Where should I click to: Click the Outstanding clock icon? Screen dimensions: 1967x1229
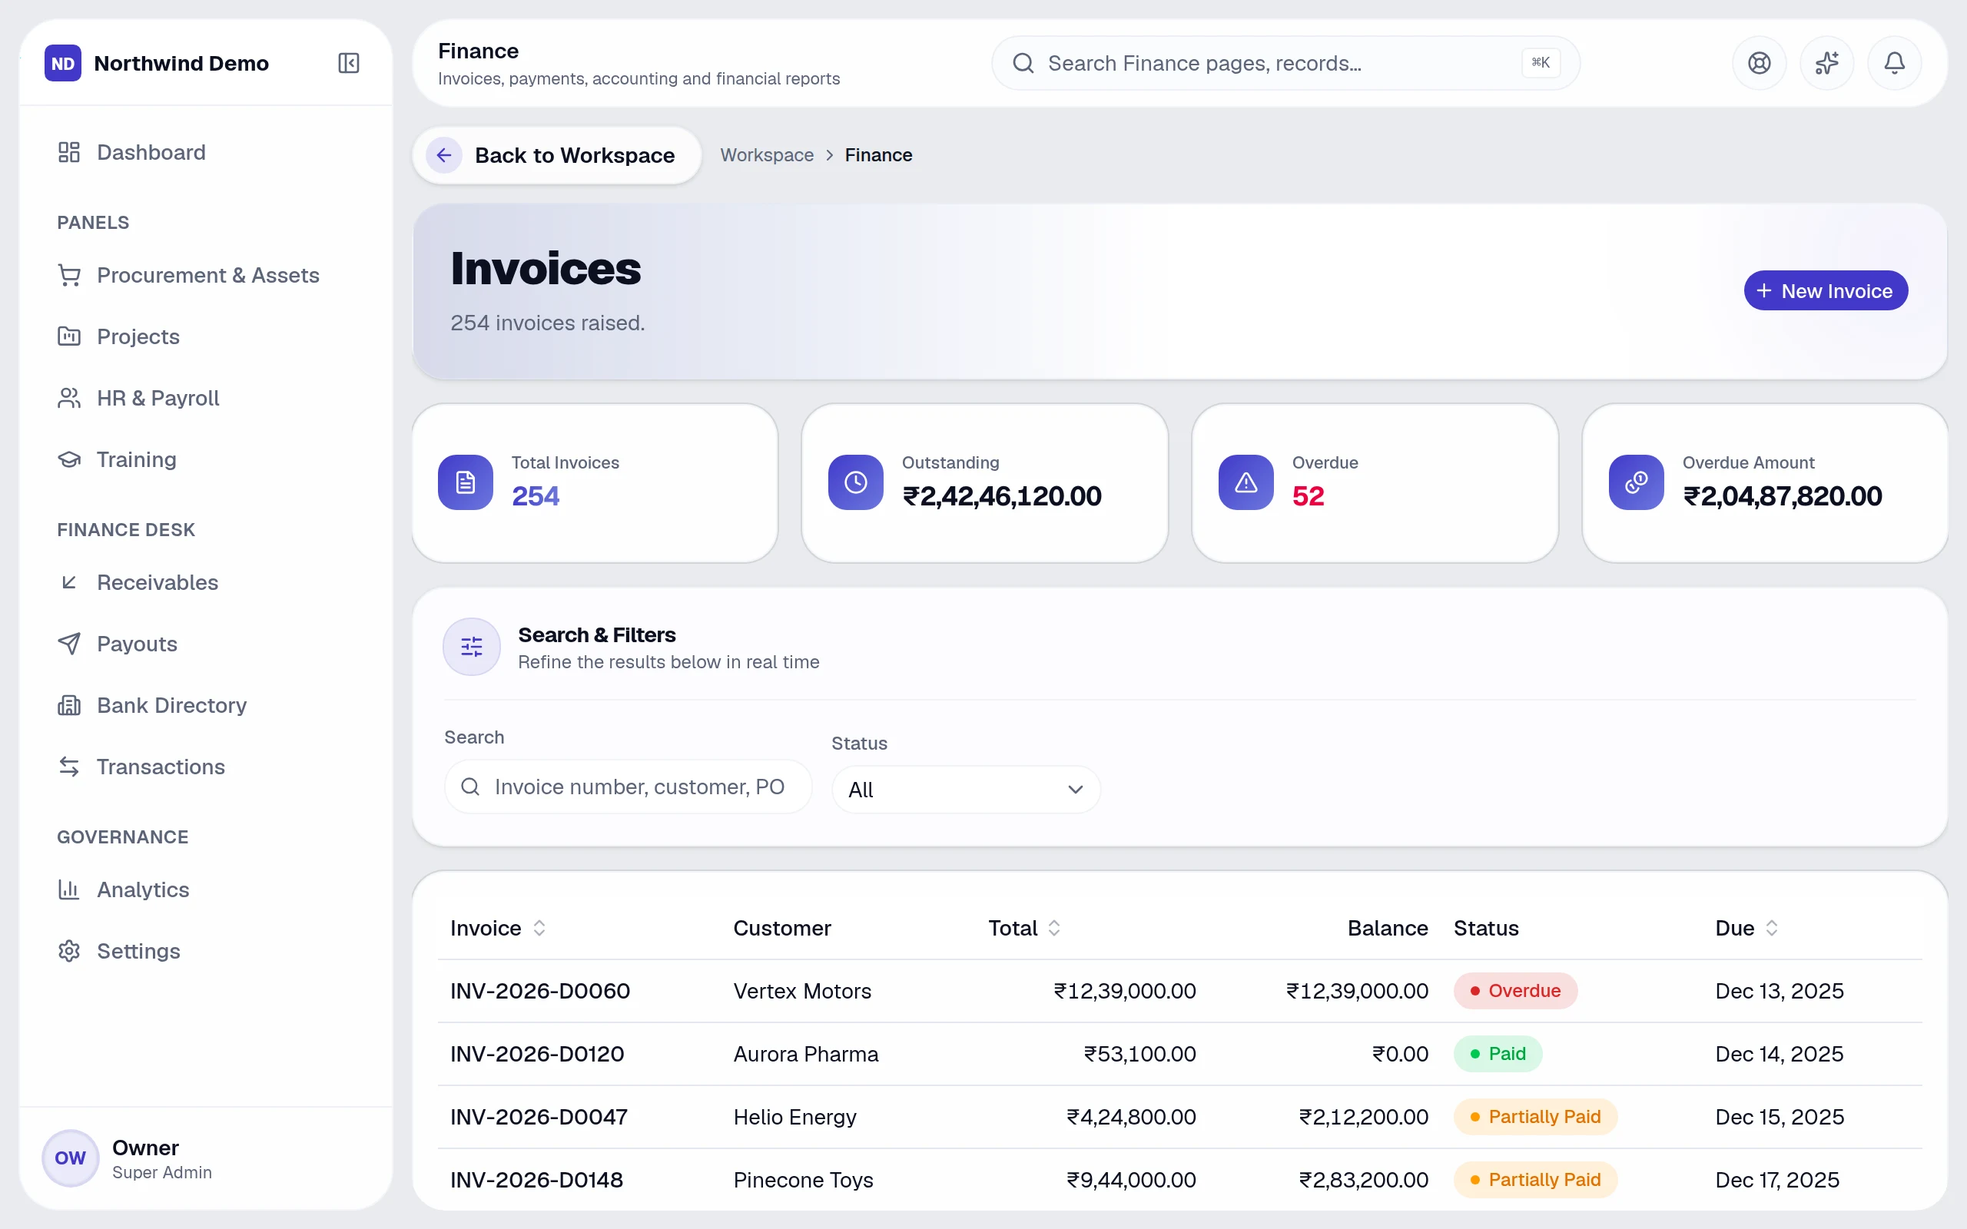[x=855, y=482]
